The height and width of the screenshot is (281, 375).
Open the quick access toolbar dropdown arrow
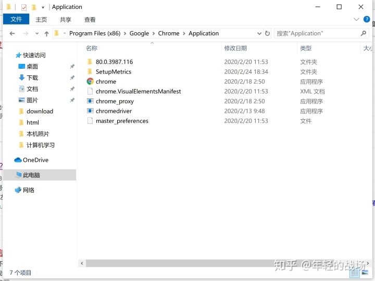click(x=43, y=7)
